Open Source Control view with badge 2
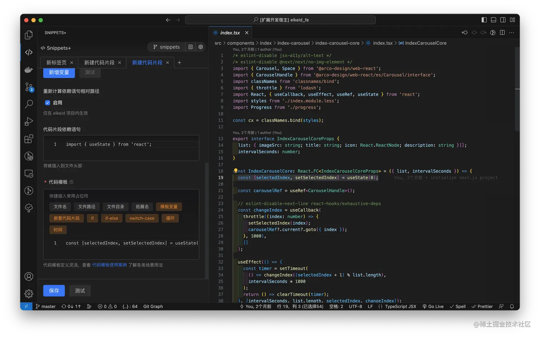The height and width of the screenshot is (337, 540). pyautogui.click(x=29, y=87)
